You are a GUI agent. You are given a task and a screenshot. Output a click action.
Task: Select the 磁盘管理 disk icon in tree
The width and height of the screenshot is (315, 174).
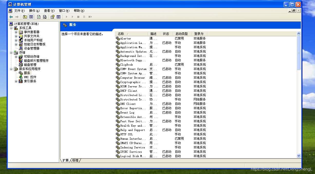21,65
